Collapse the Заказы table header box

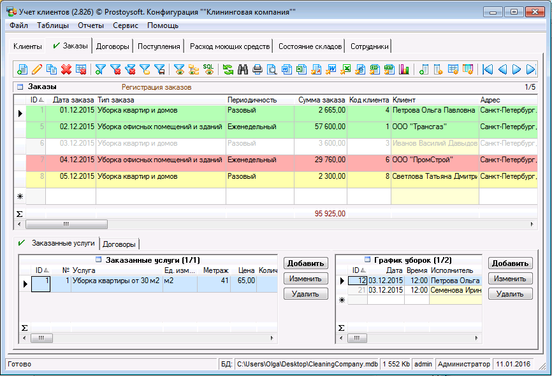pos(20,87)
